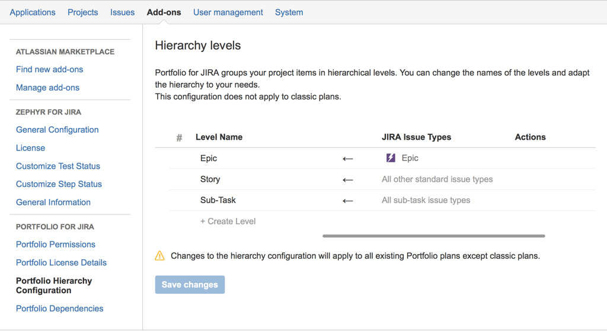The width and height of the screenshot is (607, 331).
Task: Open Customize Test Status
Action: pyautogui.click(x=58, y=166)
